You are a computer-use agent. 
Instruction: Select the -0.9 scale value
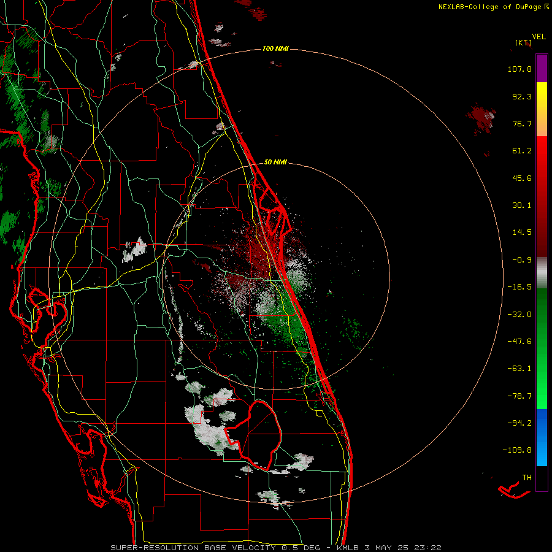tap(522, 260)
